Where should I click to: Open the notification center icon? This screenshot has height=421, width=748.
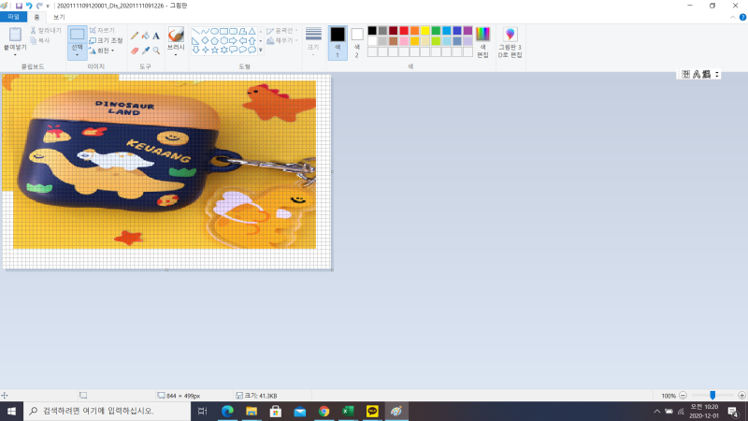click(x=733, y=411)
